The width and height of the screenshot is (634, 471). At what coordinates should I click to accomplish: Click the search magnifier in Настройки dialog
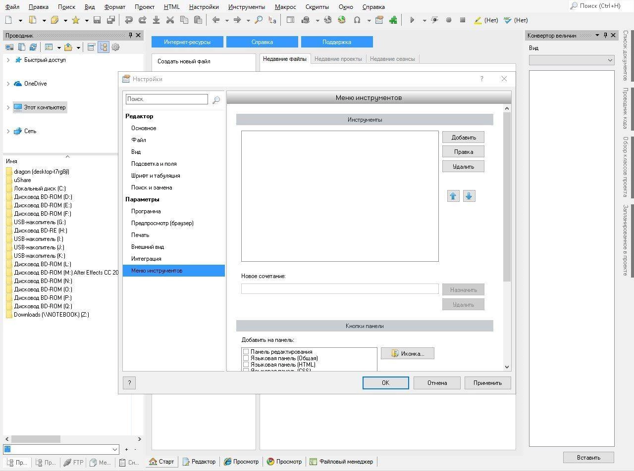point(216,100)
